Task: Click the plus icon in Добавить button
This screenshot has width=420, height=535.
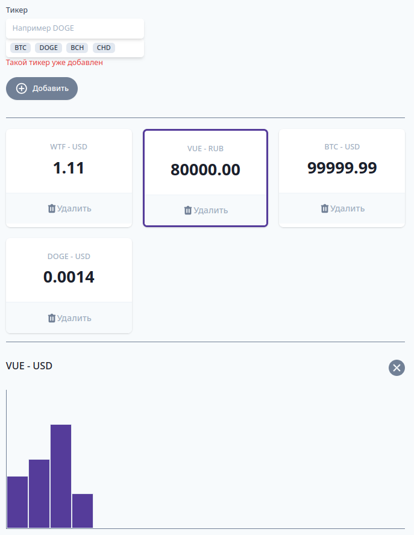Action: tap(22, 89)
